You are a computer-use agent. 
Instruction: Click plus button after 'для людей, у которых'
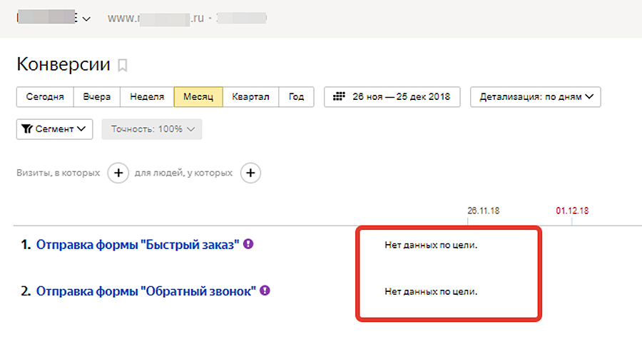click(x=250, y=173)
